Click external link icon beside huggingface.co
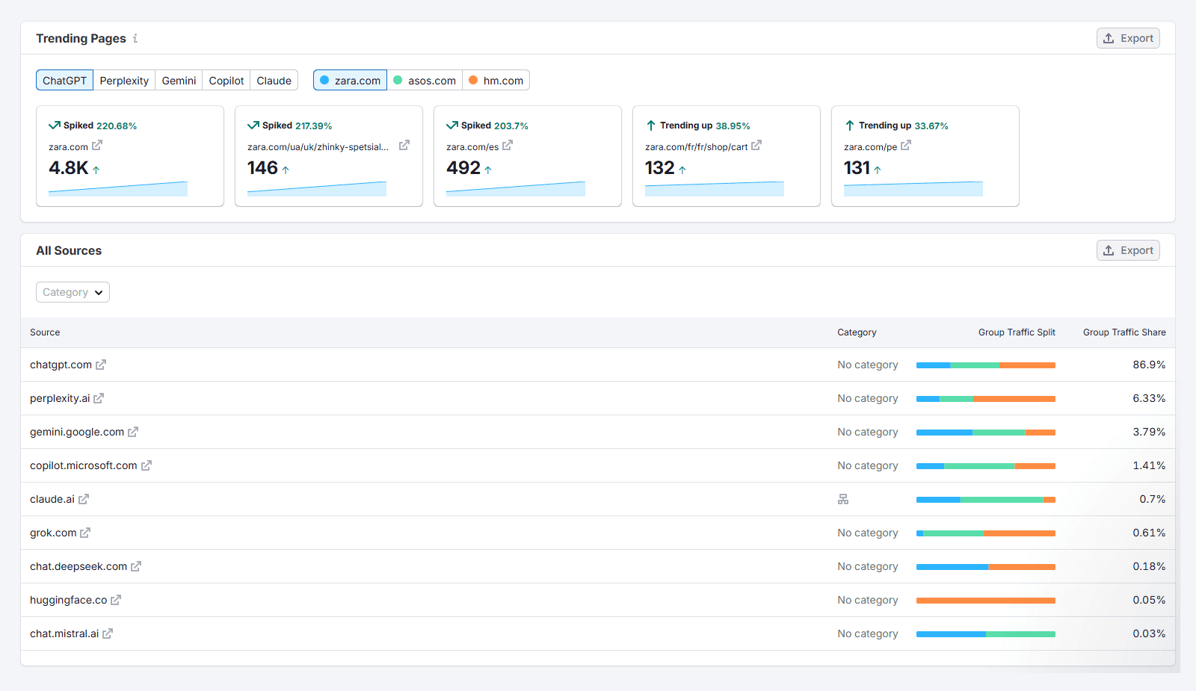 click(x=116, y=600)
